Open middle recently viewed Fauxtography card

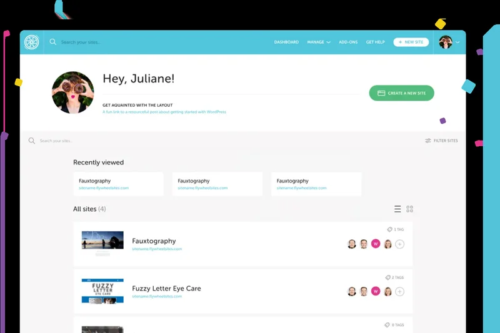217,184
